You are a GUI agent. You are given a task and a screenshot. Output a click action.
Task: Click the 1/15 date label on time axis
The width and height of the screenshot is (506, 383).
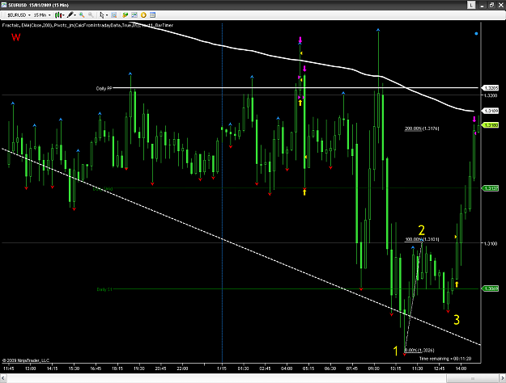(222, 368)
